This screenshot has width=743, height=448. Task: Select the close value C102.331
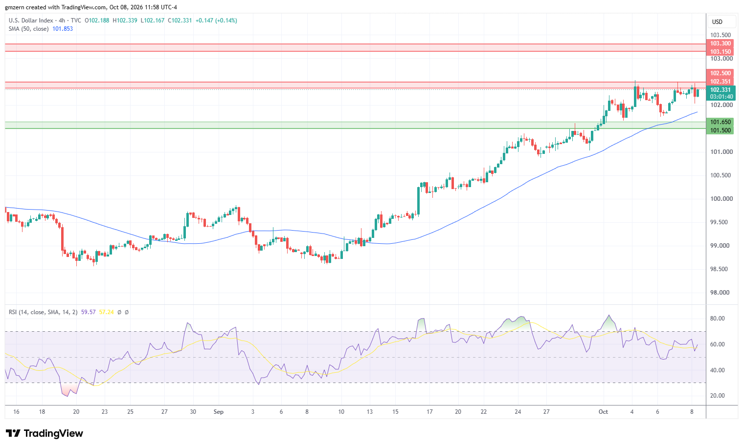tap(180, 21)
